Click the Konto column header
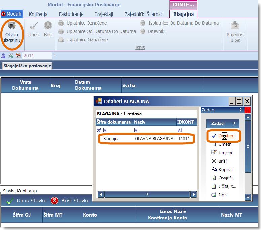 [108, 215]
